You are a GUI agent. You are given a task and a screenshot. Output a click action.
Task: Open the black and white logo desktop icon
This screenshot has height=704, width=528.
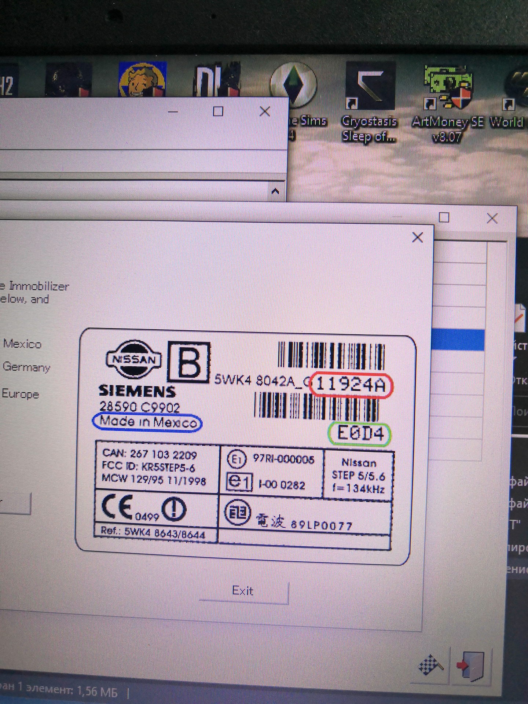(x=217, y=79)
